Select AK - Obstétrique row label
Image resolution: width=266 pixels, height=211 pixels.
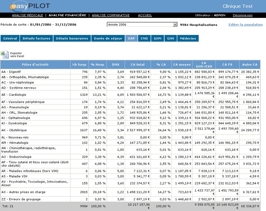(14, 130)
